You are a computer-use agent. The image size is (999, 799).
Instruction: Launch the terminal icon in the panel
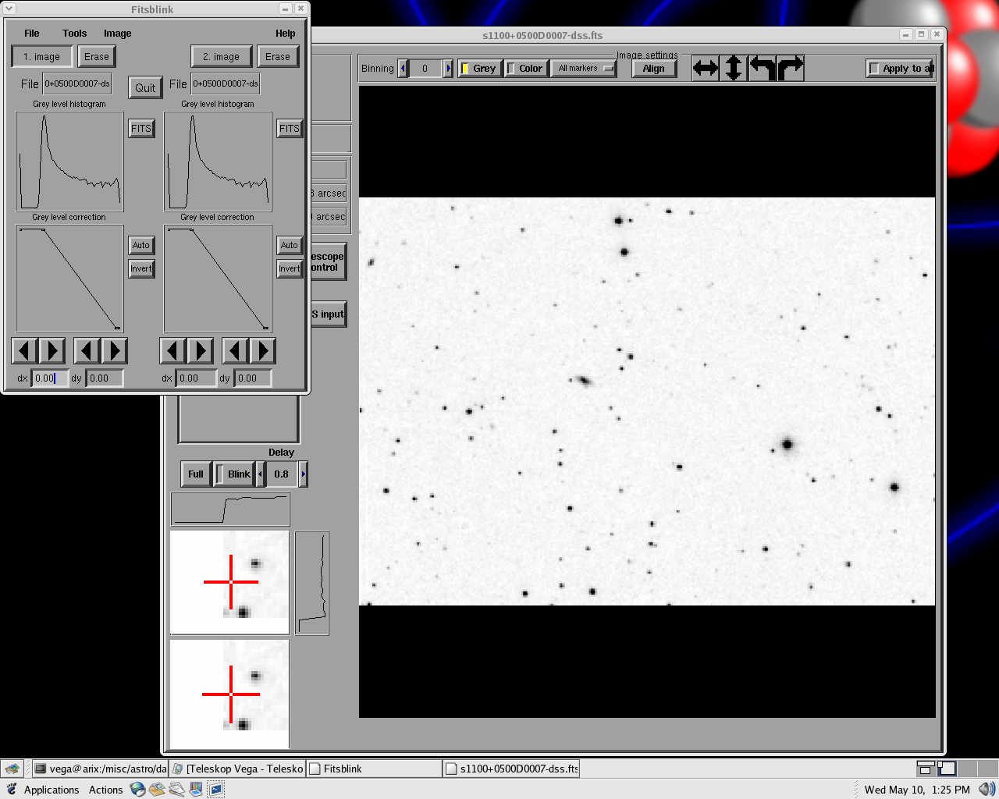point(215,790)
